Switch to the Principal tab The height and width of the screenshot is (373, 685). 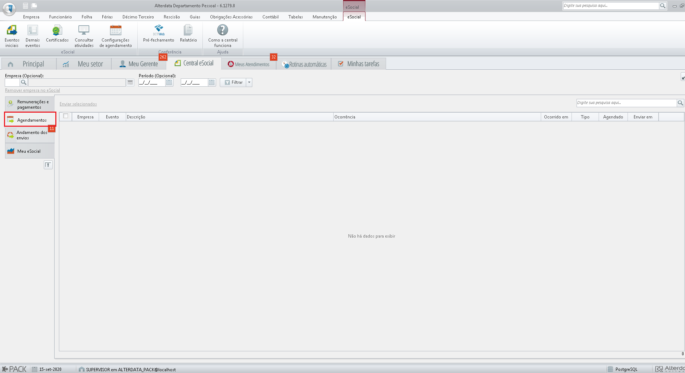point(29,64)
